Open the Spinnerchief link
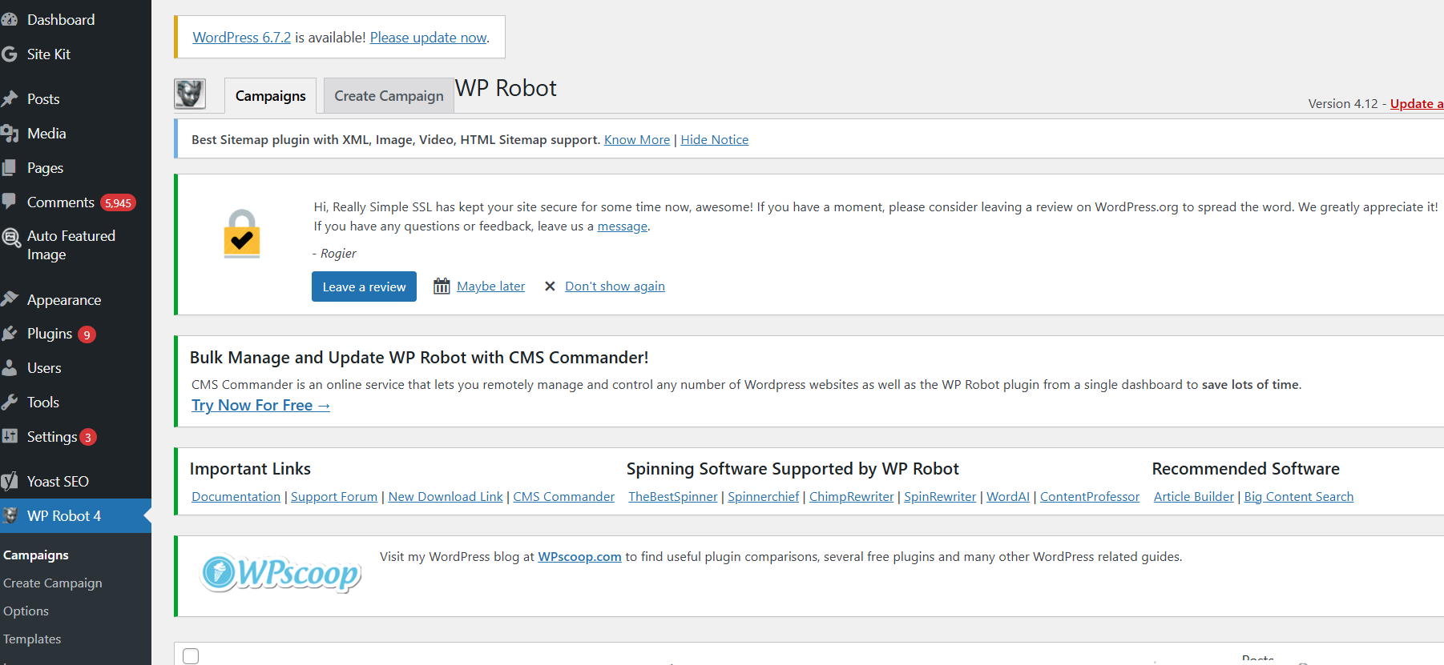Viewport: 1444px width, 665px height. (x=764, y=497)
